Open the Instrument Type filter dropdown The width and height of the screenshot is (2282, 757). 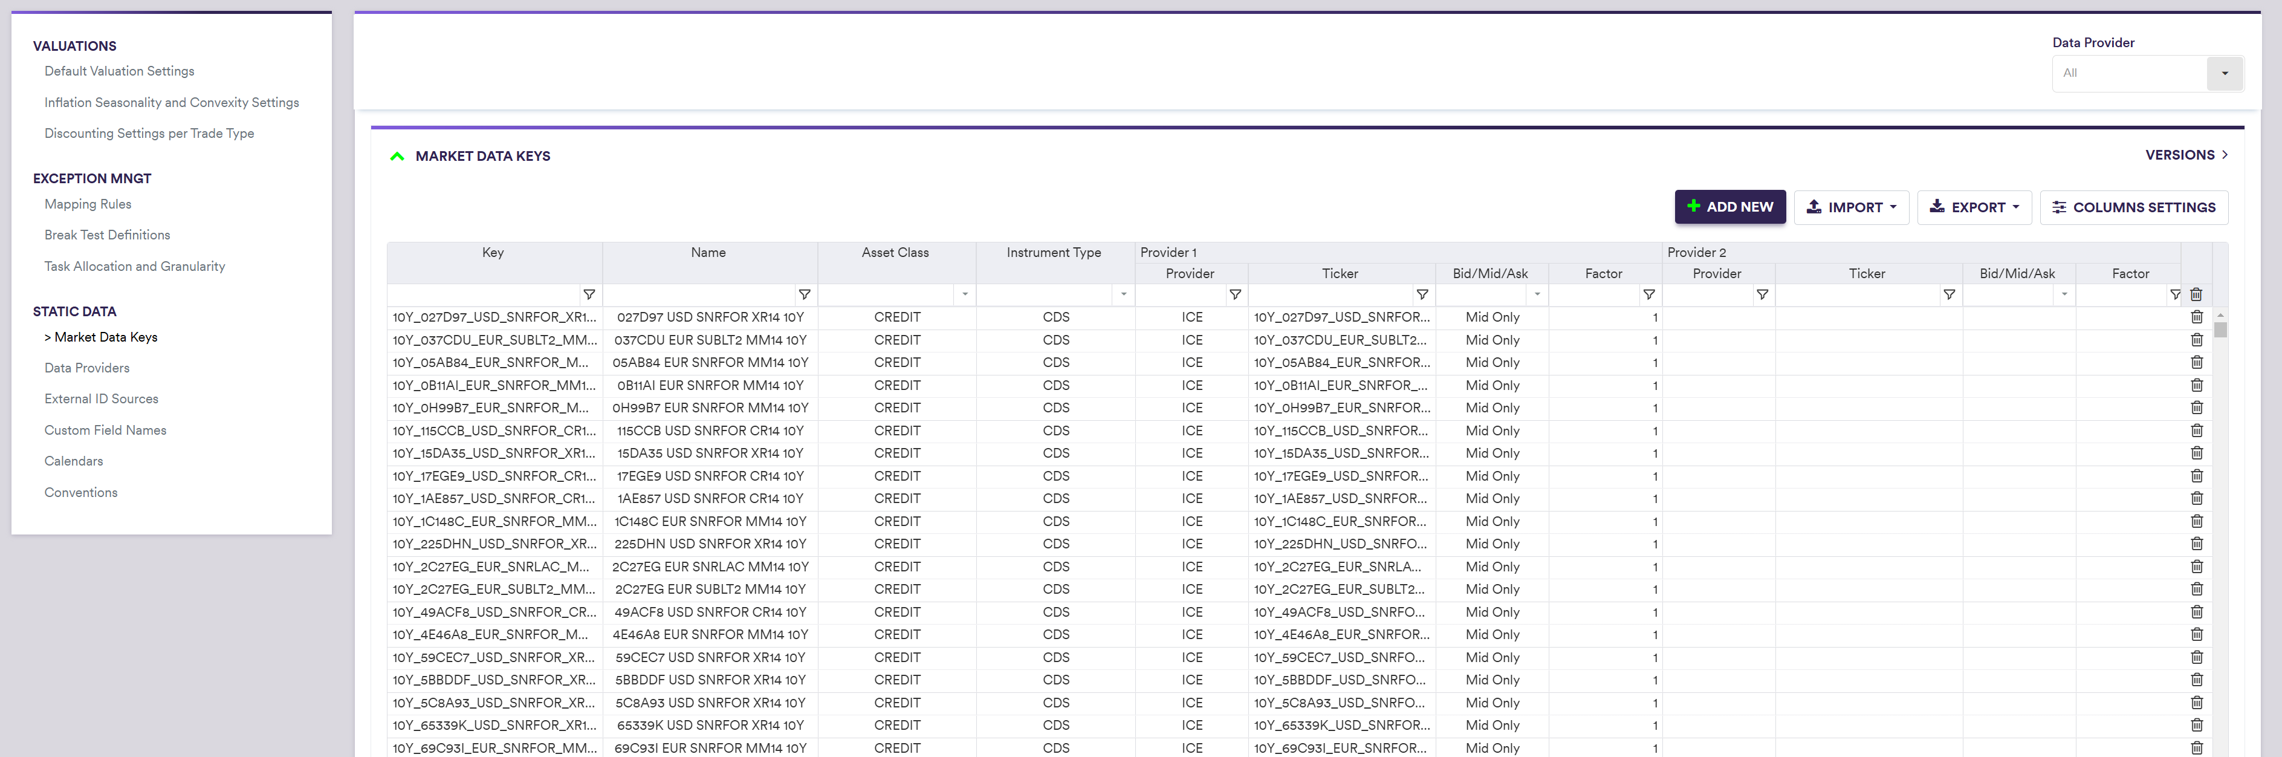tap(1123, 294)
